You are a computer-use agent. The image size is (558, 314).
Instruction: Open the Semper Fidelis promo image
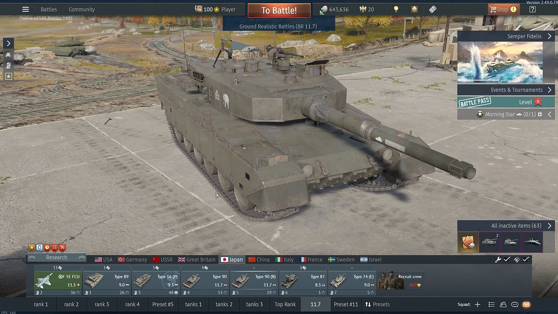pyautogui.click(x=500, y=62)
